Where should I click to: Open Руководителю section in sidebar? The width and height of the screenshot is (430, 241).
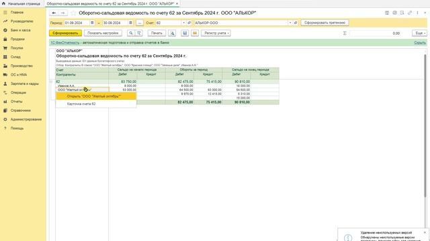click(21, 21)
